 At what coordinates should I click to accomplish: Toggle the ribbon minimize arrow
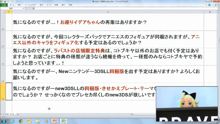pos(206,5)
